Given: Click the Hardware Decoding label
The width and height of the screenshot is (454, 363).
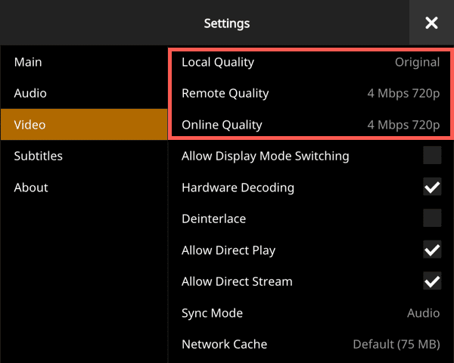Looking at the screenshot, I should click(238, 188).
